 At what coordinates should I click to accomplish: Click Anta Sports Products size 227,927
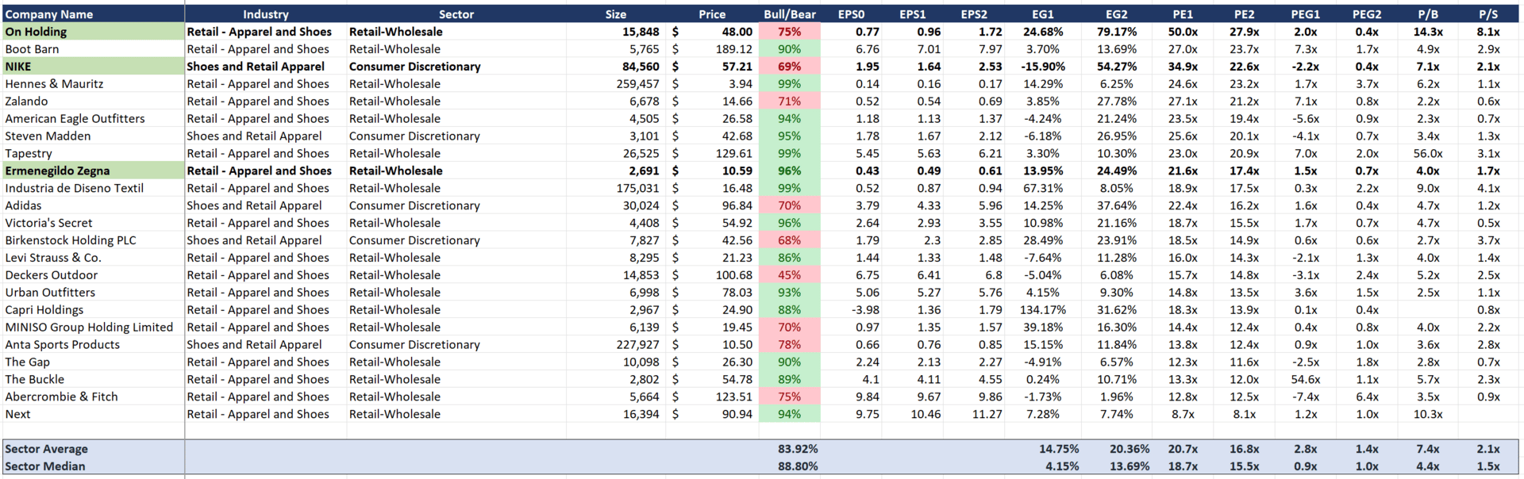tap(637, 345)
